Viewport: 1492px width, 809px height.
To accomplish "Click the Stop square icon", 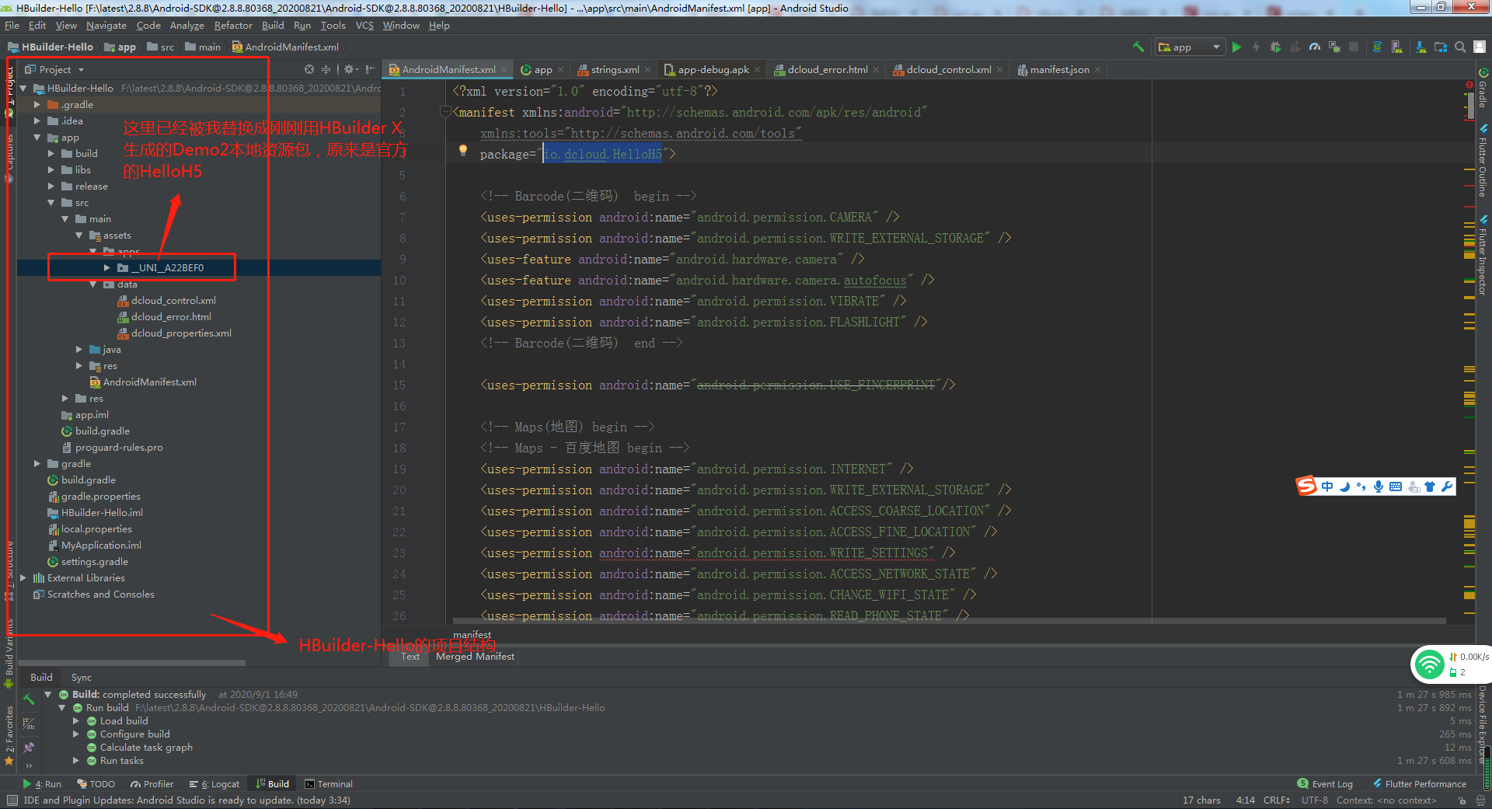I will [1354, 47].
